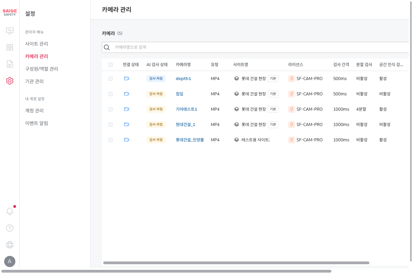Screen dimensions: 413x274
Task: Click the page bottom horizontal scrollbar
Action: [x=166, y=271]
